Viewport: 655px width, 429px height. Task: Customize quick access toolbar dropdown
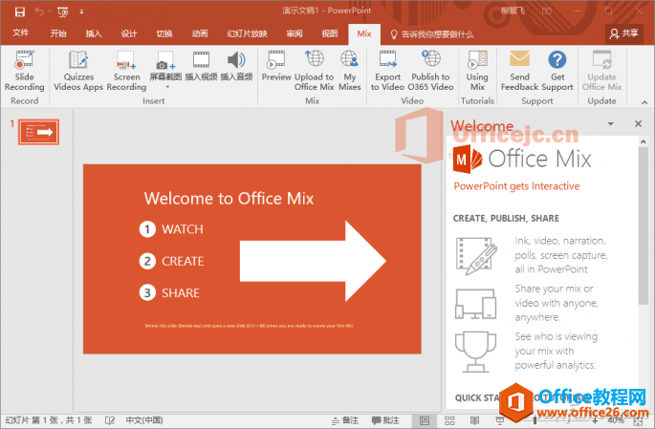click(x=81, y=12)
